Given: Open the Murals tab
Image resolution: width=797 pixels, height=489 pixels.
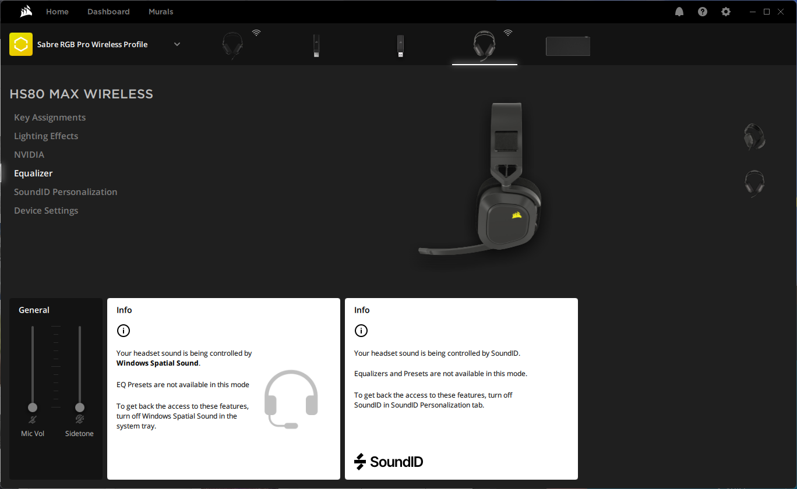Looking at the screenshot, I should pos(161,12).
